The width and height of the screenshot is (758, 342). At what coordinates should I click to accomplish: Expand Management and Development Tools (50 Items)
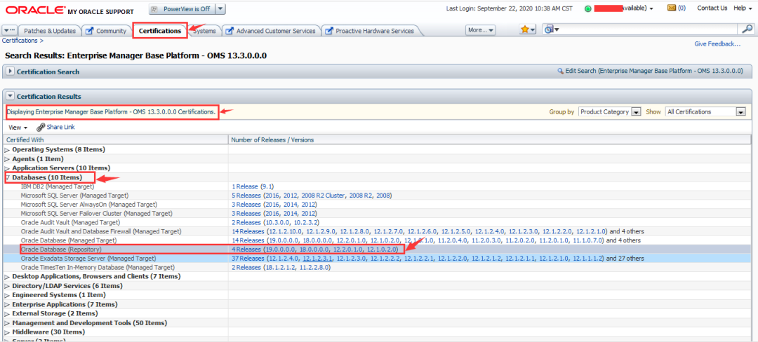pos(7,322)
